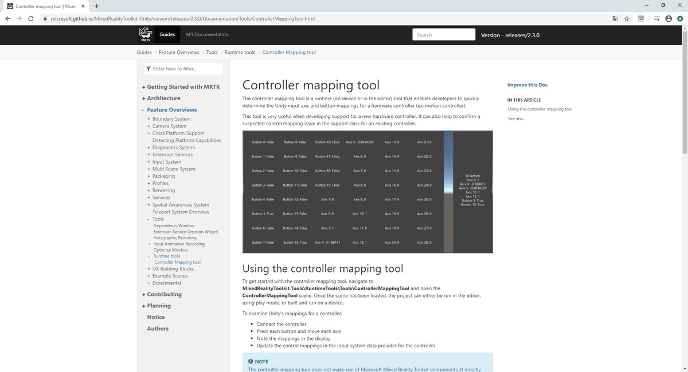This screenshot has width=688, height=372.
Task: Click Controller Mapping tool breadcrumb
Action: tap(289, 52)
